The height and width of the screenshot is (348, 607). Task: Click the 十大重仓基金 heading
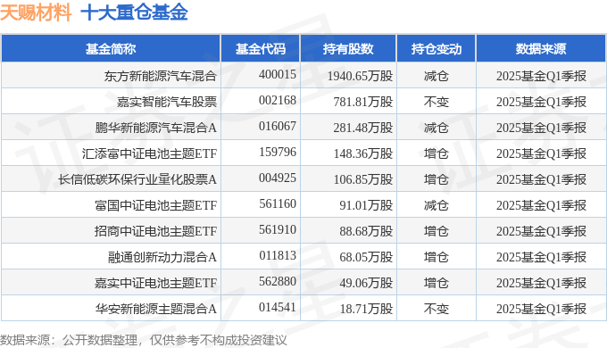(x=134, y=12)
